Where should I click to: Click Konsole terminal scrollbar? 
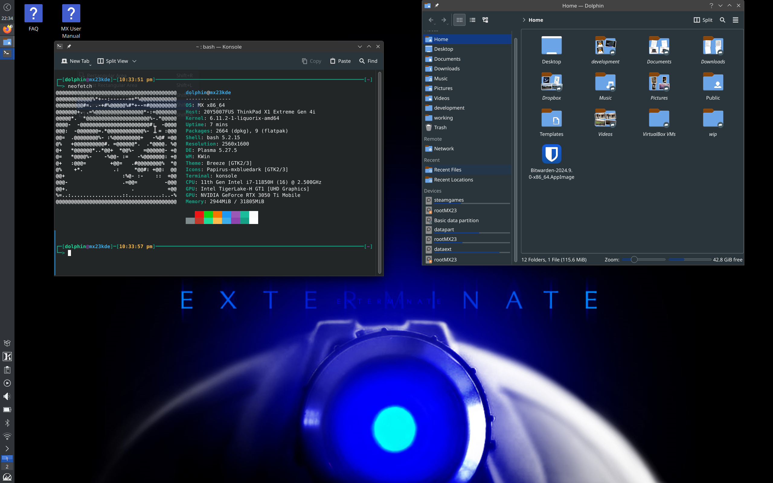(x=380, y=172)
